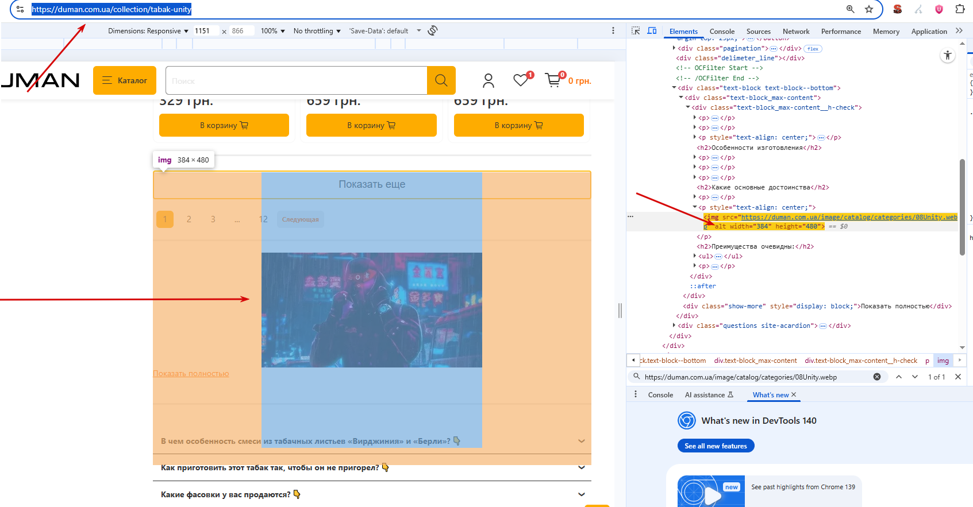The image size is (973, 507).
Task: Select the h2 Преимущества очевидны node
Action: pyautogui.click(x=755, y=246)
